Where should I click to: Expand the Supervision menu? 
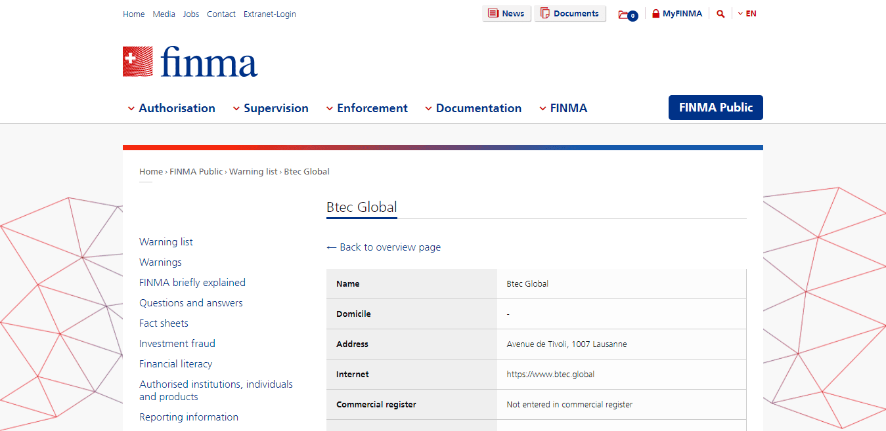tap(271, 108)
